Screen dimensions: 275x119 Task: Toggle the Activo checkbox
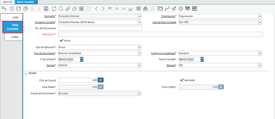(x=62, y=40)
